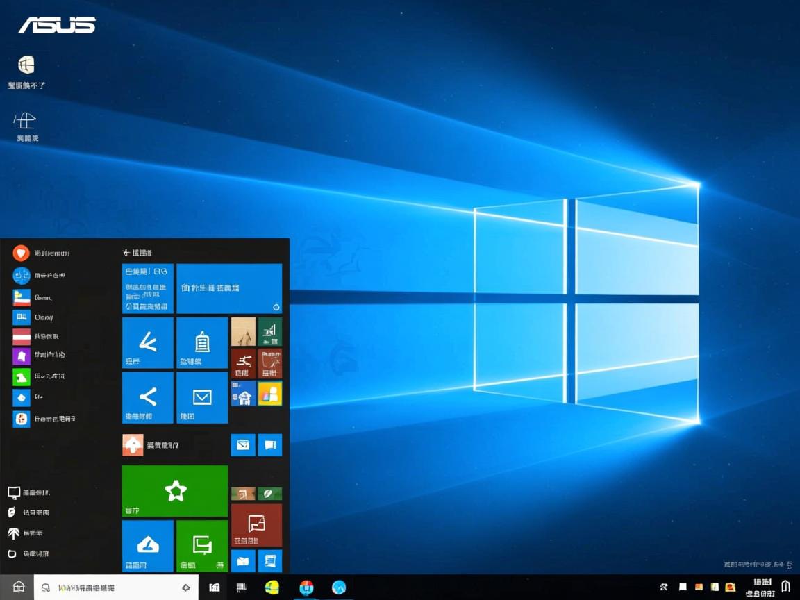The width and height of the screenshot is (800, 600).
Task: Open the small chat-bubble tile beside the Mail tile
Action: (270, 444)
